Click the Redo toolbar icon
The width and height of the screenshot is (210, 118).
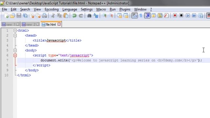pos(81,16)
